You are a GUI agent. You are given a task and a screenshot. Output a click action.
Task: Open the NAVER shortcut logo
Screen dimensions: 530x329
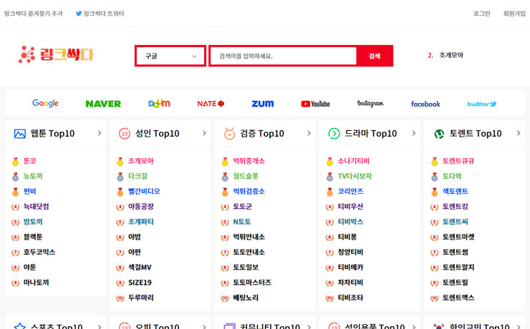pos(103,104)
